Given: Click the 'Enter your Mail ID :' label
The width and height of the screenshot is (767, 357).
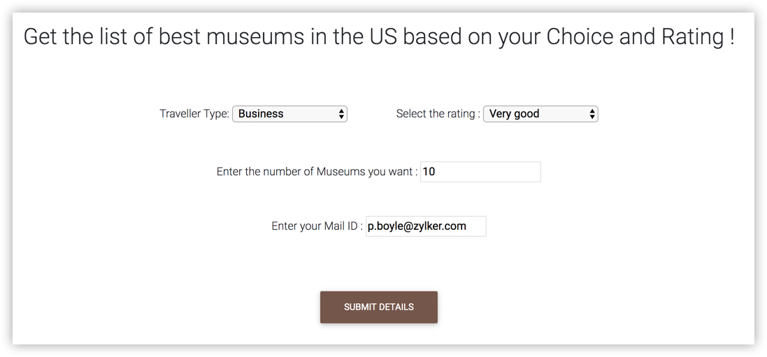Looking at the screenshot, I should pyautogui.click(x=317, y=226).
